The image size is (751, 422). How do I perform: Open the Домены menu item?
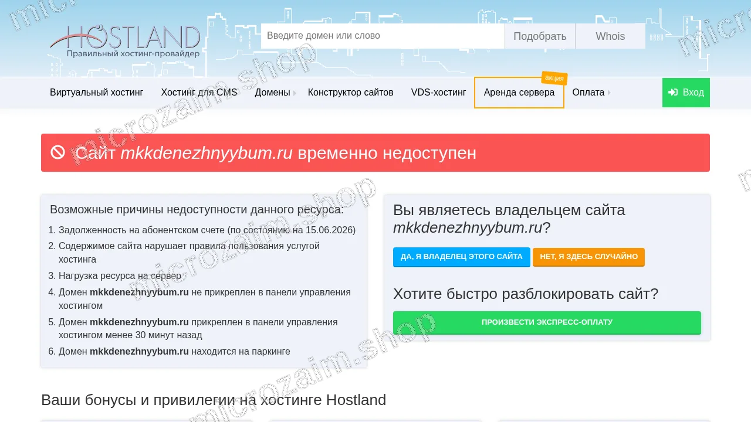[272, 93]
